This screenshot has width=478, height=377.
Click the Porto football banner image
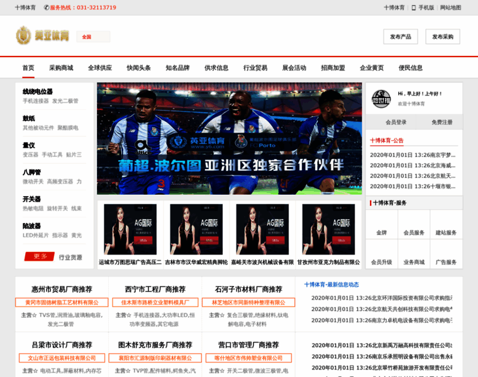pos(230,139)
